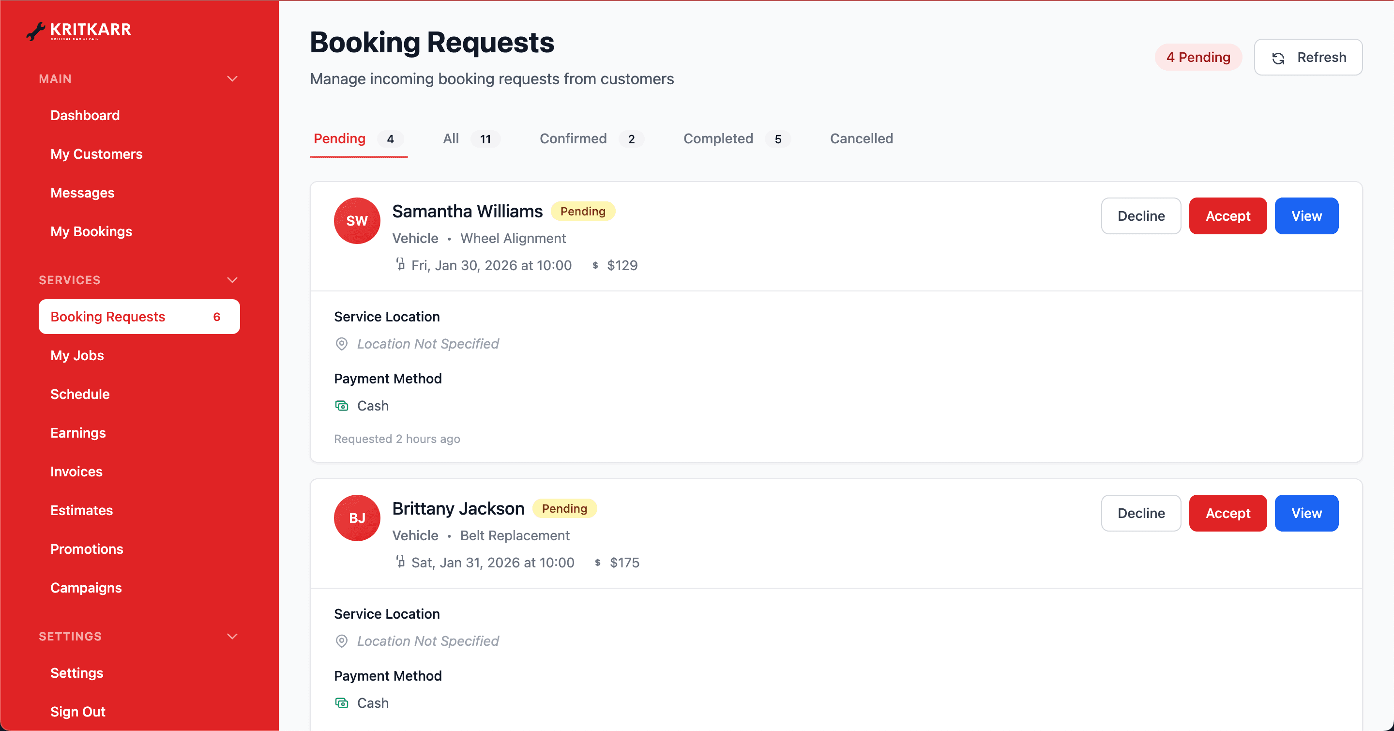
Task: Open Booking Requests in the sidebar
Action: [107, 317]
